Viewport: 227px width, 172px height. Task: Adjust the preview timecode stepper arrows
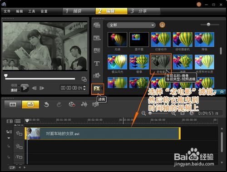coord(84,88)
